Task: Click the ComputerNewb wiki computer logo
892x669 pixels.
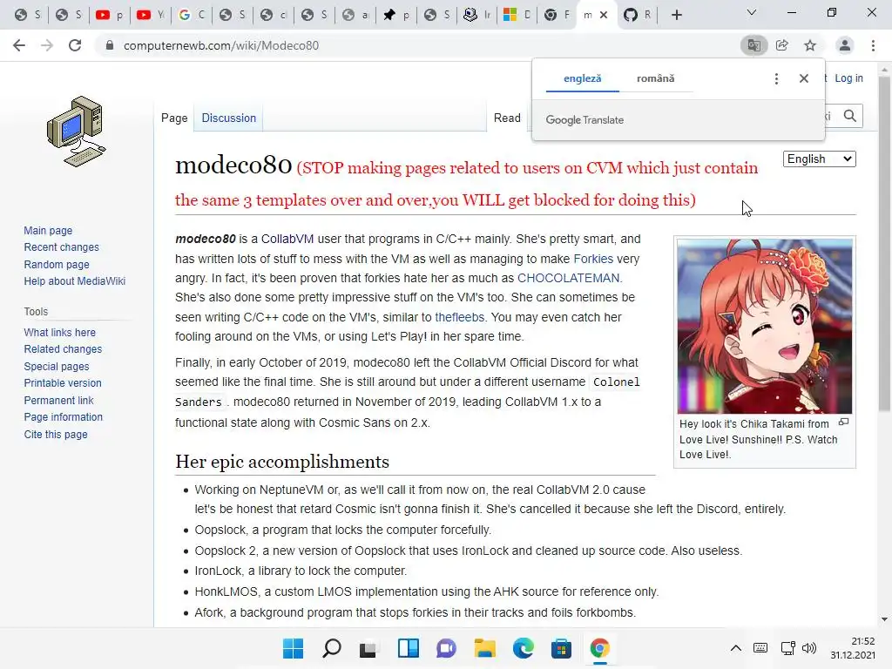Action: pyautogui.click(x=77, y=132)
